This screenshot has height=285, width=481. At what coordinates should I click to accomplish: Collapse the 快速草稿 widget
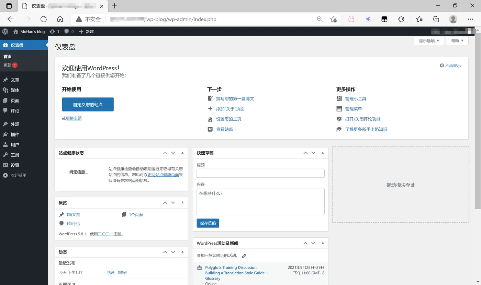[x=323, y=153]
